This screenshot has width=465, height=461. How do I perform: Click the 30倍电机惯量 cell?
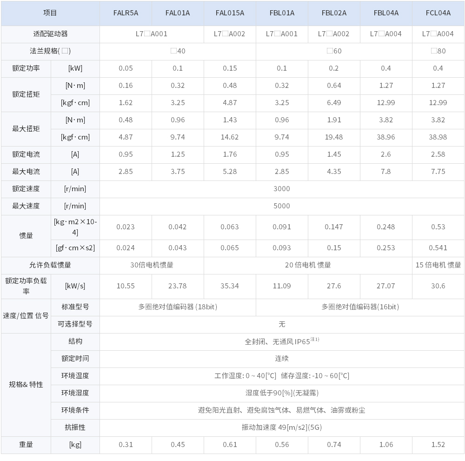tap(152, 265)
